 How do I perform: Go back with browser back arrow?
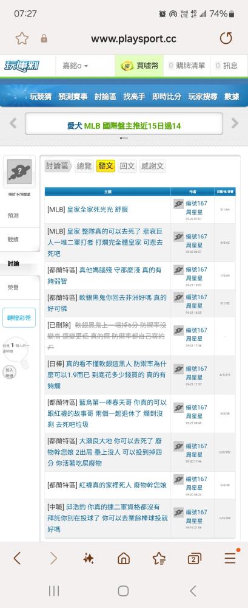17,558
